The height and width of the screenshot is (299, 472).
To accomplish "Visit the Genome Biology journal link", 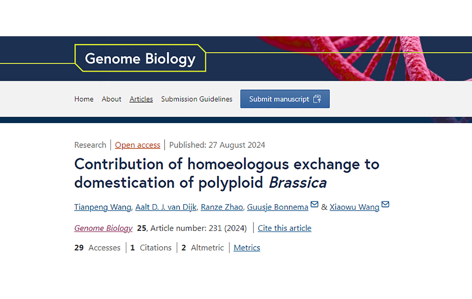I will click(x=103, y=228).
